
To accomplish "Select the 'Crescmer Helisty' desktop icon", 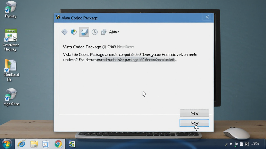I will click(11, 40).
